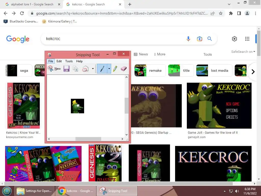Open Know Your Meme Kekcroc image result
Screen dimensions: 261x196
pos(23,106)
